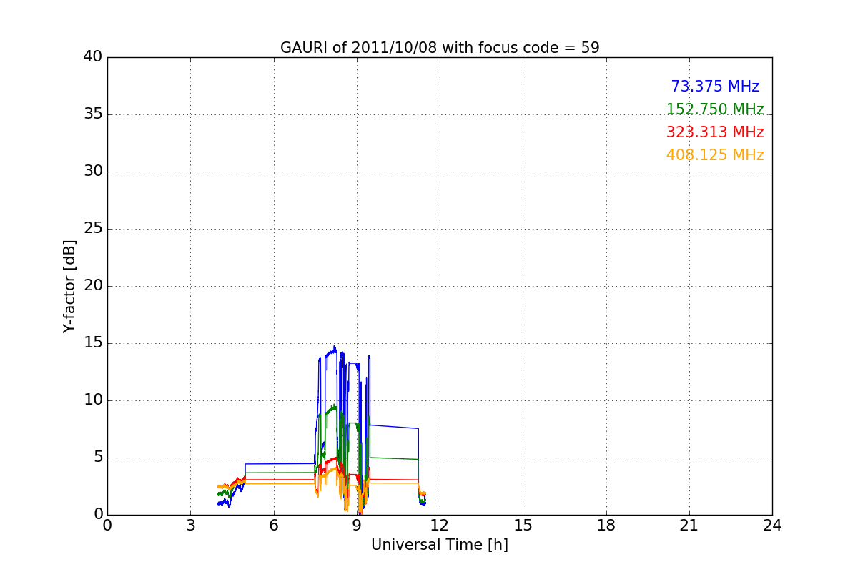The width and height of the screenshot is (858, 572).
Task: Click x-axis tick label 9
Action: click(357, 526)
